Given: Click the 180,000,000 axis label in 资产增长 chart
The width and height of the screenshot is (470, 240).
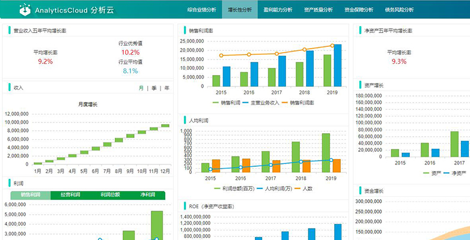Looking at the screenshot, I should pos(368,96).
